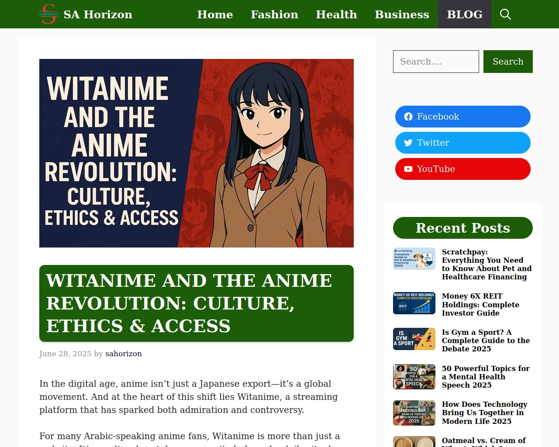Click the SA Horizon logo icon
The image size is (559, 447).
click(x=49, y=14)
